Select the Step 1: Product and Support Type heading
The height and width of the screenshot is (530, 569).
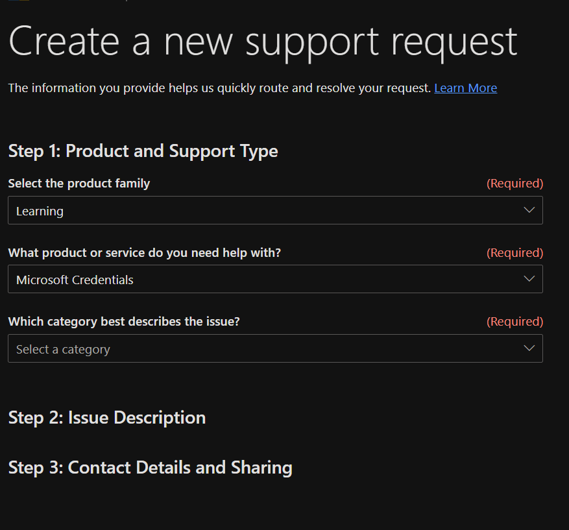click(x=143, y=151)
